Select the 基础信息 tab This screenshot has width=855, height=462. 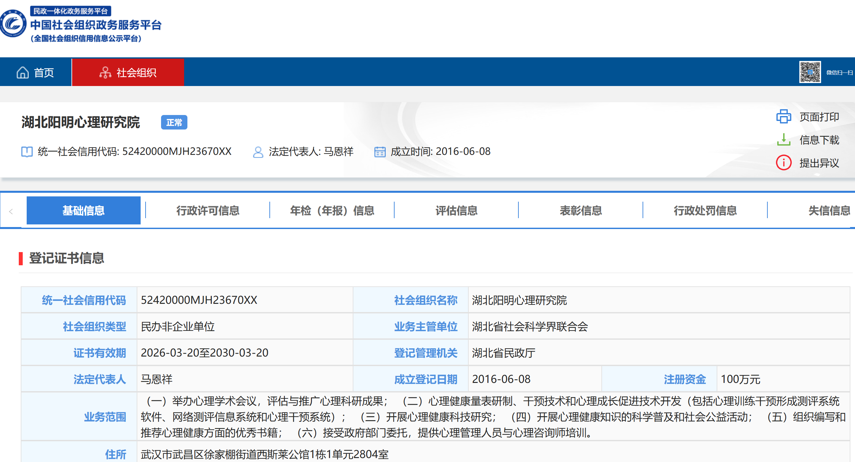point(84,210)
